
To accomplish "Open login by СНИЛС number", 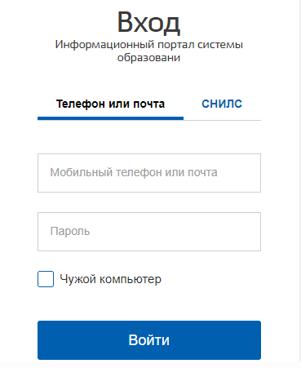I will [222, 104].
